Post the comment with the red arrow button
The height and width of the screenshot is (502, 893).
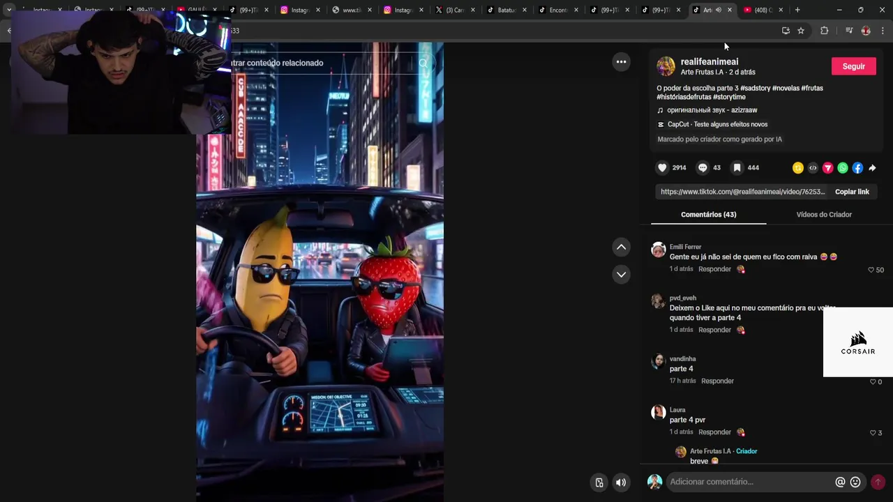point(878,482)
